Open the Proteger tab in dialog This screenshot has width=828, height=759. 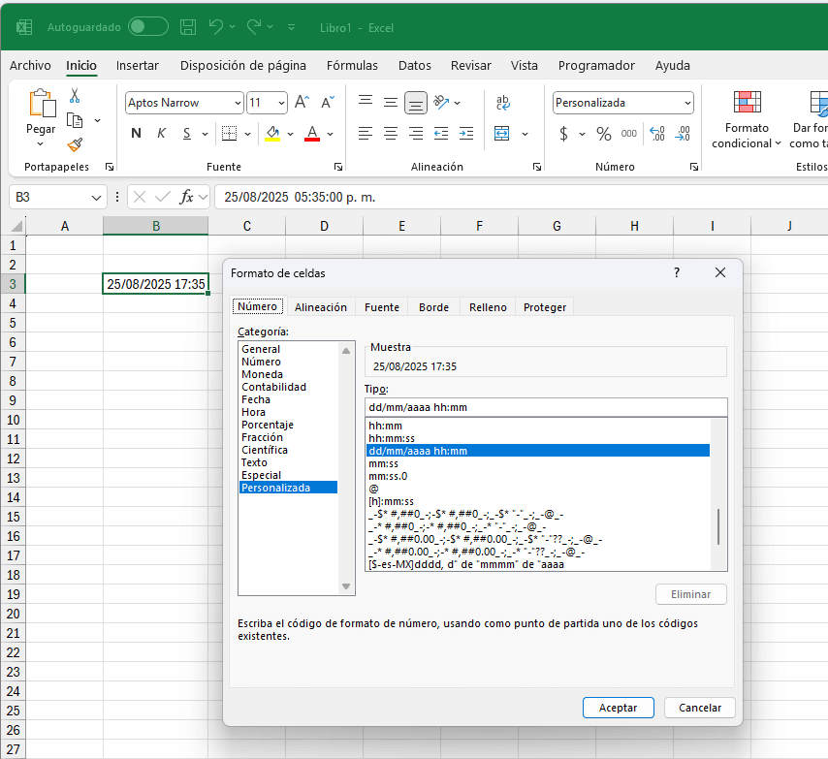click(x=545, y=307)
